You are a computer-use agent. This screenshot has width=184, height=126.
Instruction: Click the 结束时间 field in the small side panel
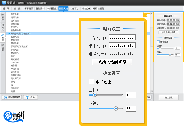(x=173, y=24)
